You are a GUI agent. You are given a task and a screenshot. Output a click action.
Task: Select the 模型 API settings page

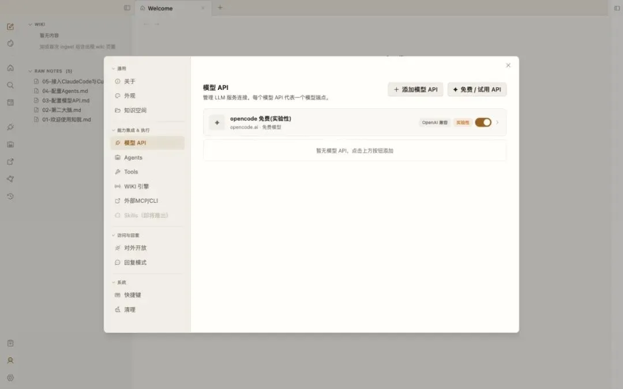tap(148, 143)
